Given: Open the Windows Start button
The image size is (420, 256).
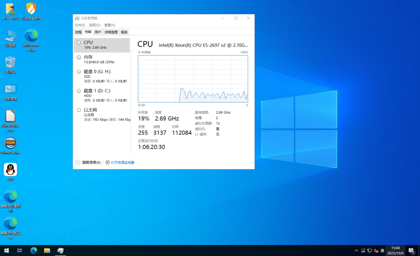Looking at the screenshot, I should coord(7,250).
